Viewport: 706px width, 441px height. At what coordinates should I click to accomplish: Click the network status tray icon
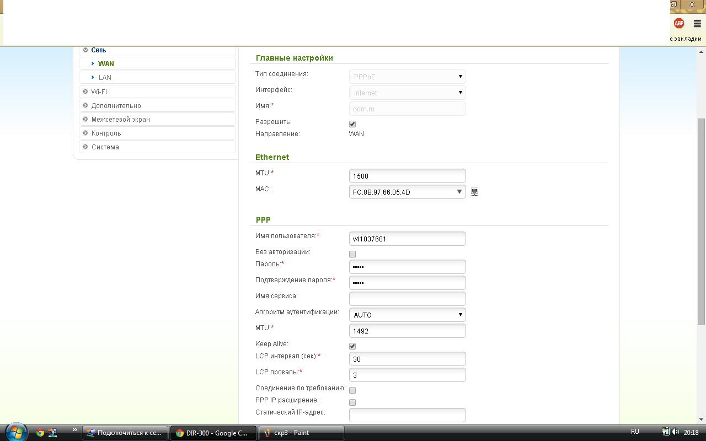click(x=666, y=432)
